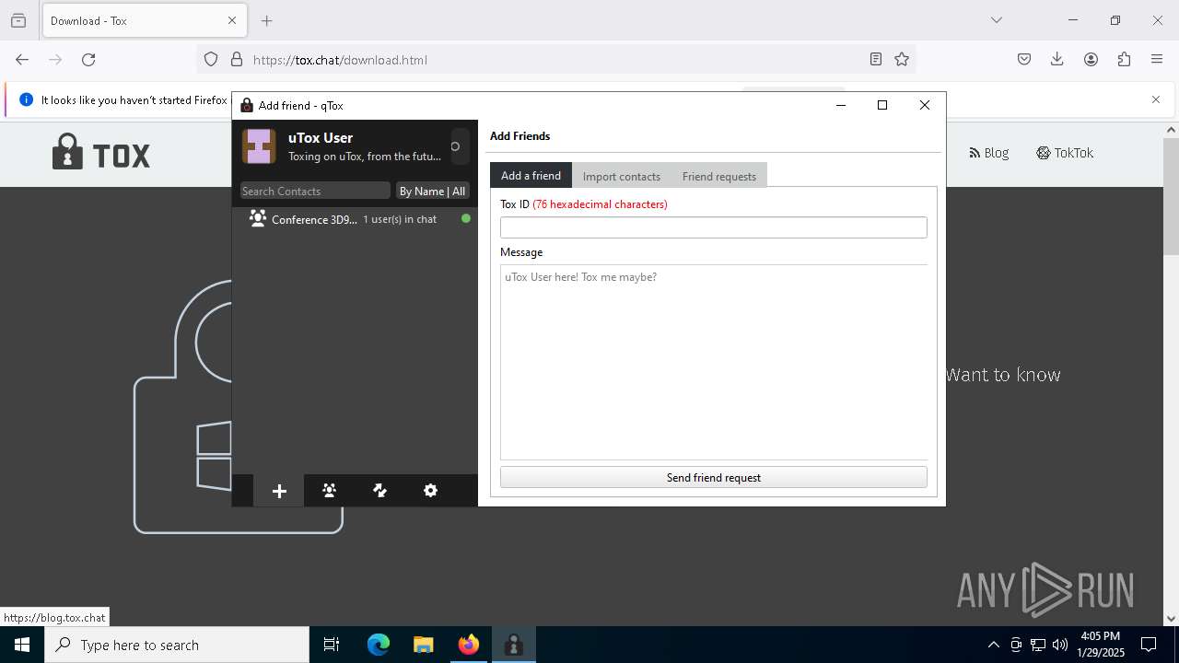Open Firefox account icon
Viewport: 1179px width, 663px height.
(x=1091, y=59)
